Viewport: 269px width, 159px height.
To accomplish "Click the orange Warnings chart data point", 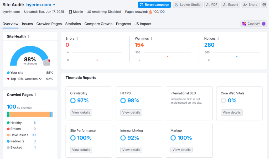I will click(167, 56).
